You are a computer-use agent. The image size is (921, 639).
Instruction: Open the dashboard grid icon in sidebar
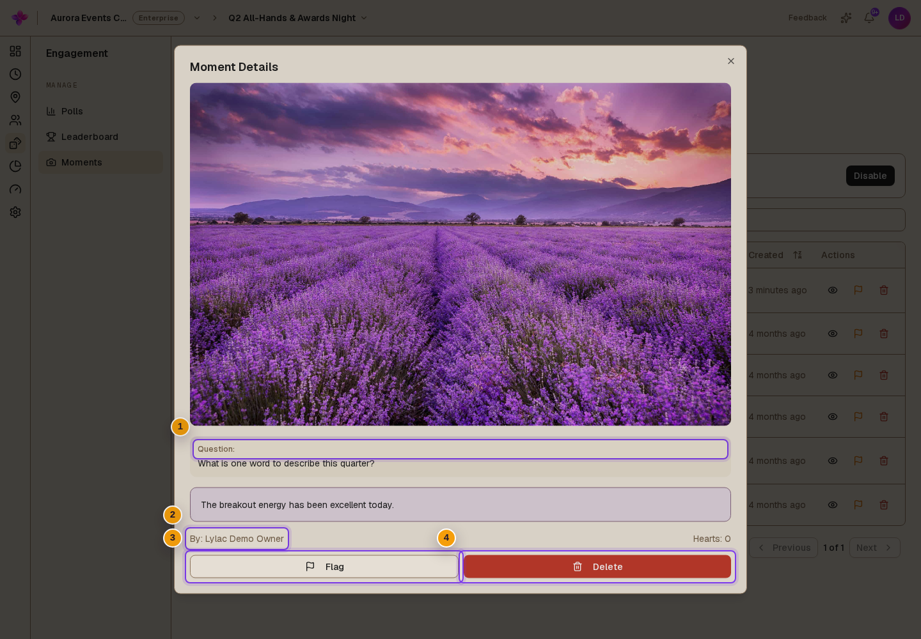15,51
